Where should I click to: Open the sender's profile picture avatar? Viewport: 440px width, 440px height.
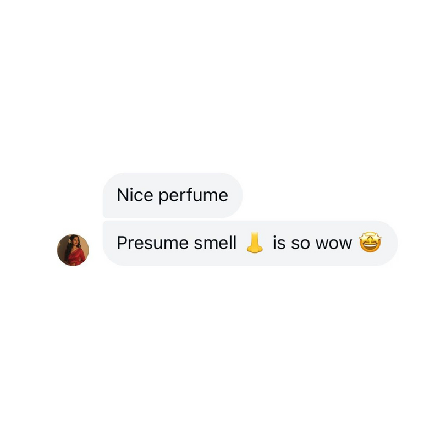(73, 250)
